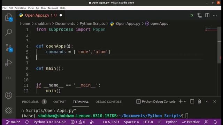Click the editor vertical scrollbar
The image size is (223, 125).
[219, 45]
